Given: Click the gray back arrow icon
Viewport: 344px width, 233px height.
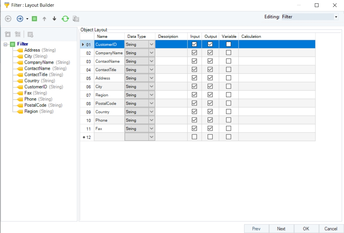Looking at the screenshot, I should [x=8, y=19].
